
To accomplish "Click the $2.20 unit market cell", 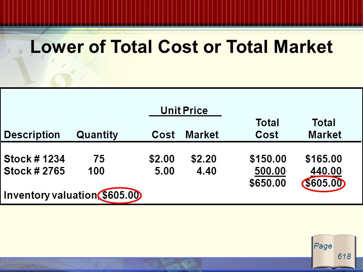I will click(204, 159).
